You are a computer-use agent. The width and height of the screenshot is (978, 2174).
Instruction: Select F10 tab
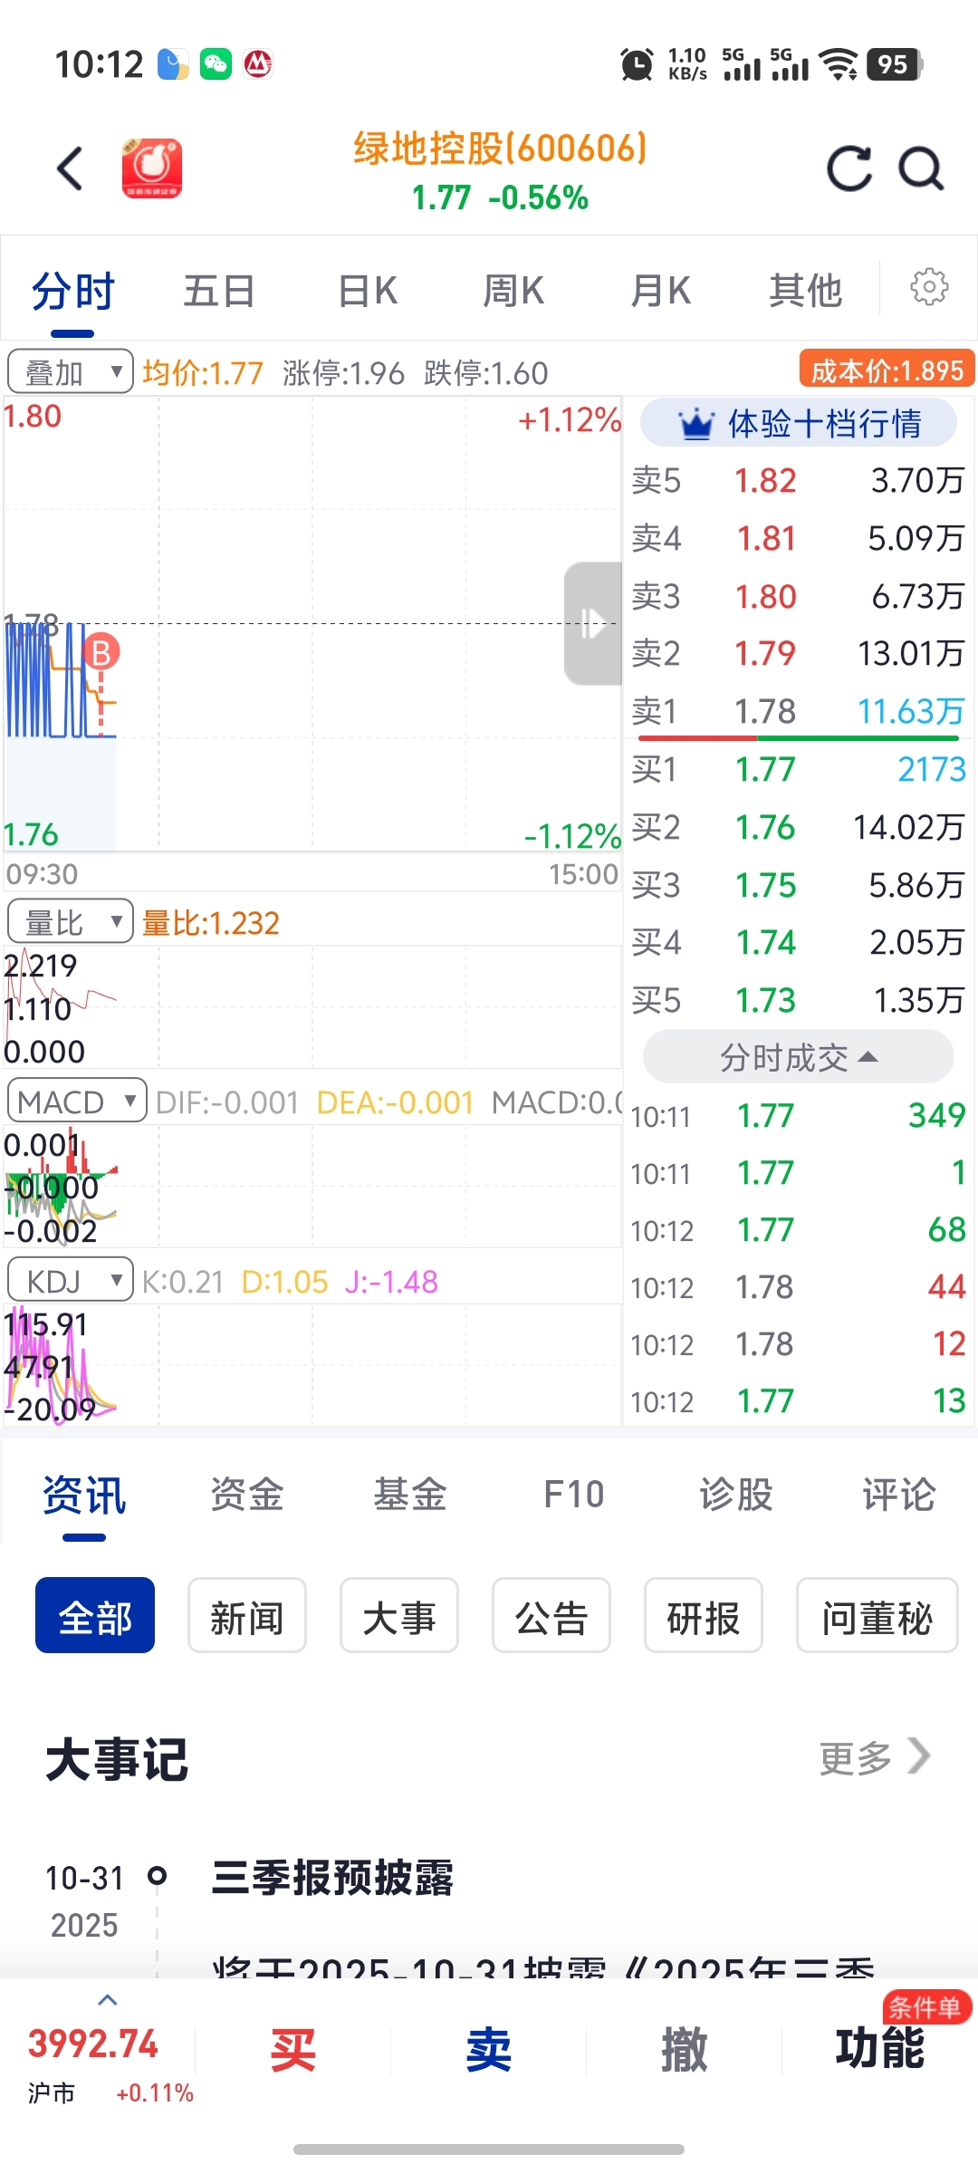point(573,1495)
